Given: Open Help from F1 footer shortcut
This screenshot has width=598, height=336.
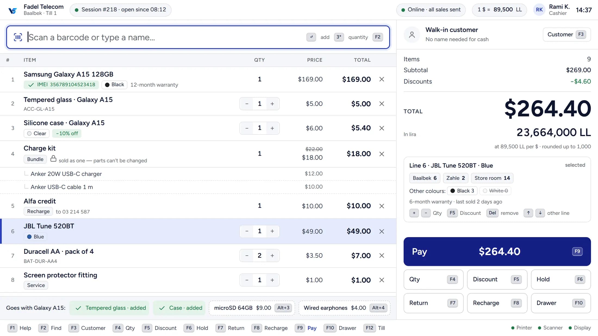Looking at the screenshot, I should (19, 328).
